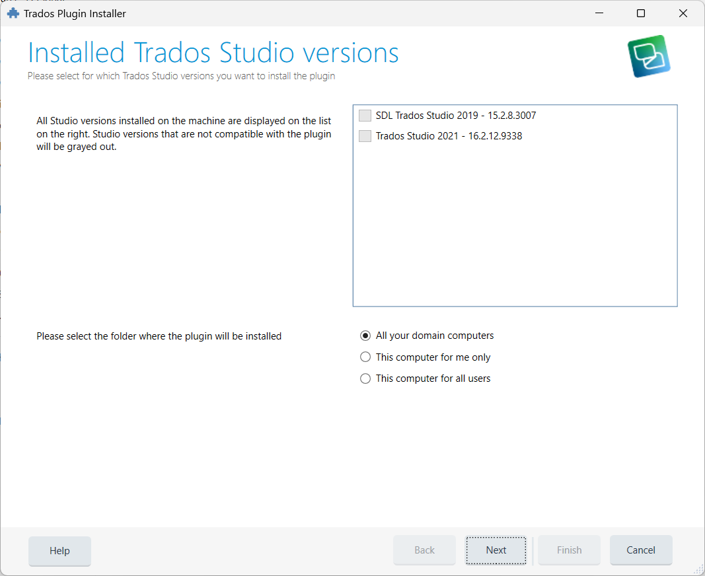Check Trados Studio 2021 checkbox

365,136
